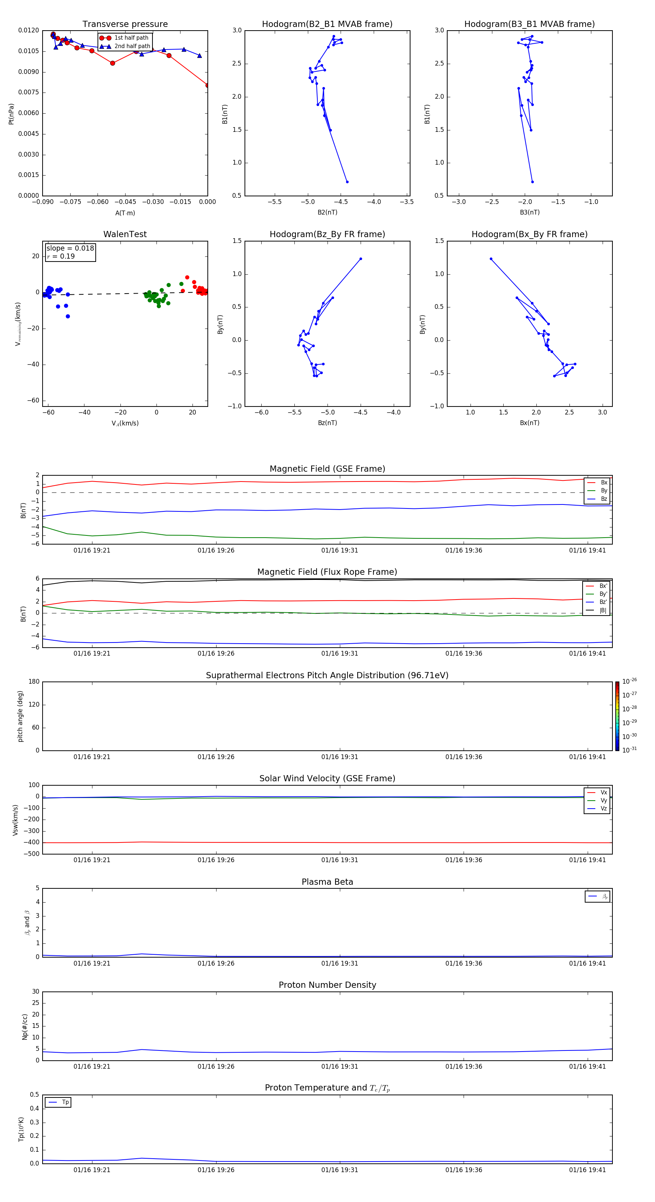Click the Vy velocity legend entry
655x1202 pixels.
597,801
